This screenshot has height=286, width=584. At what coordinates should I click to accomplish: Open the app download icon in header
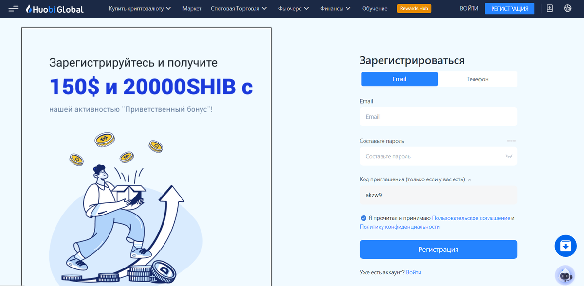(x=549, y=8)
